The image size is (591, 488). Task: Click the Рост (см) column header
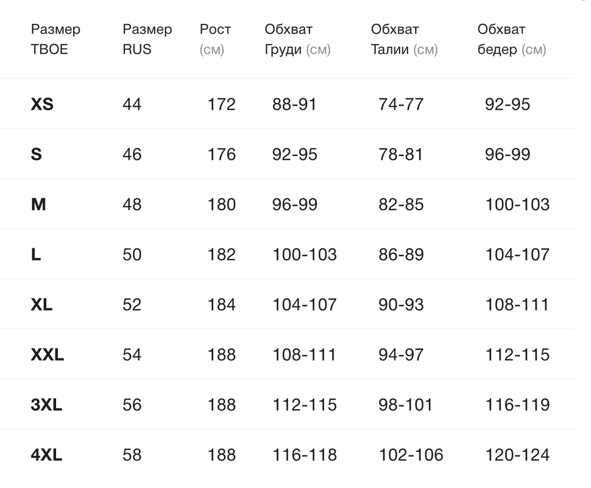tap(215, 39)
